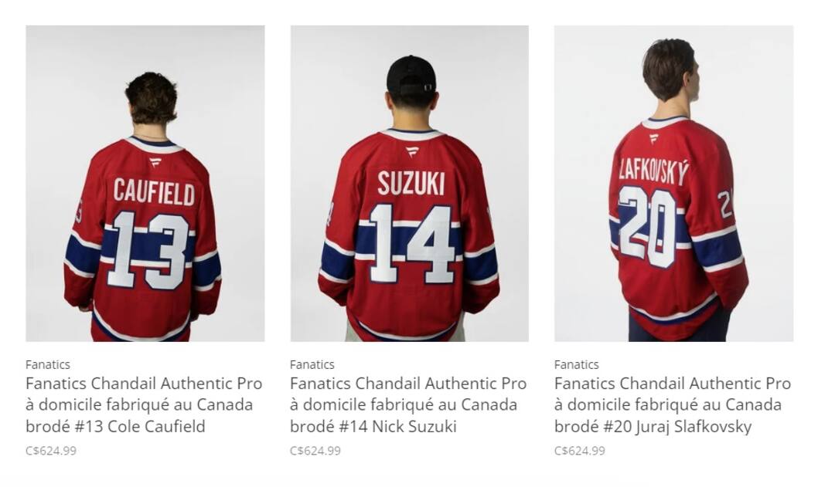Click the Fanatics brand label above Suzuki title
Image resolution: width=835 pixels, height=487 pixels.
click(312, 364)
